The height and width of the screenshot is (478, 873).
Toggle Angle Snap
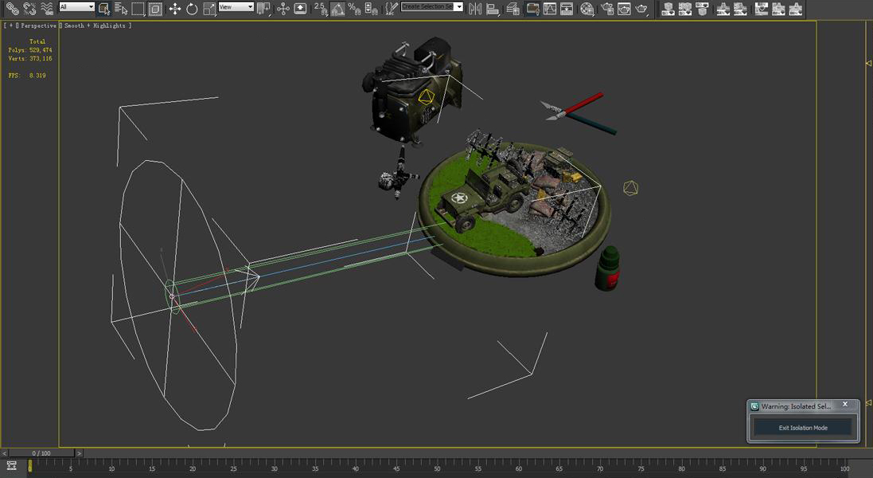pyautogui.click(x=337, y=8)
